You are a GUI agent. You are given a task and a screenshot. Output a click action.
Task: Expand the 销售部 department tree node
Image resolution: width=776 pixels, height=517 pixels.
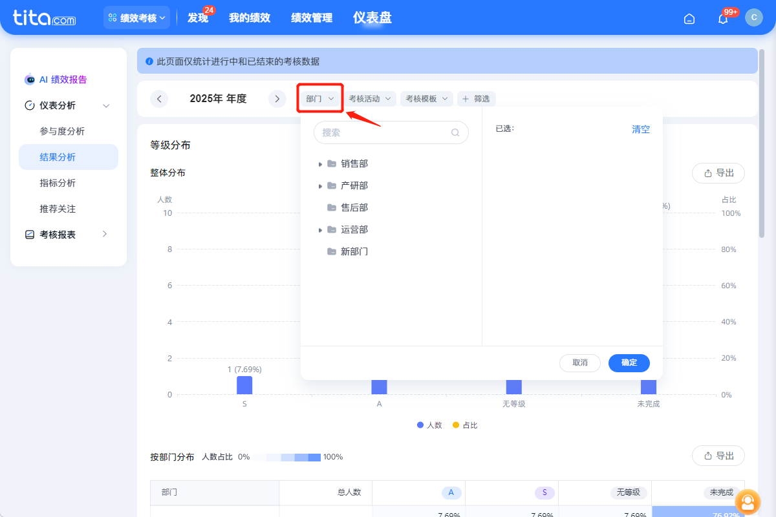click(321, 164)
